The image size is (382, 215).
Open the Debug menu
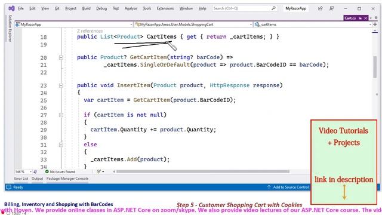[x=101, y=8]
